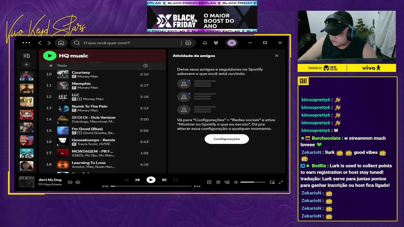This screenshot has height=227, width=404.
Task: Select track 'Memphis'
Action: pos(81,84)
